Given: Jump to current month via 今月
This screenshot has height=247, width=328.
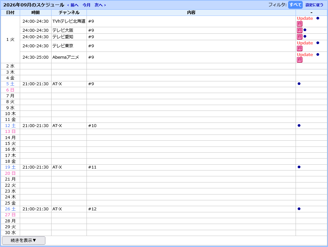Looking at the screenshot, I should click(87, 5).
